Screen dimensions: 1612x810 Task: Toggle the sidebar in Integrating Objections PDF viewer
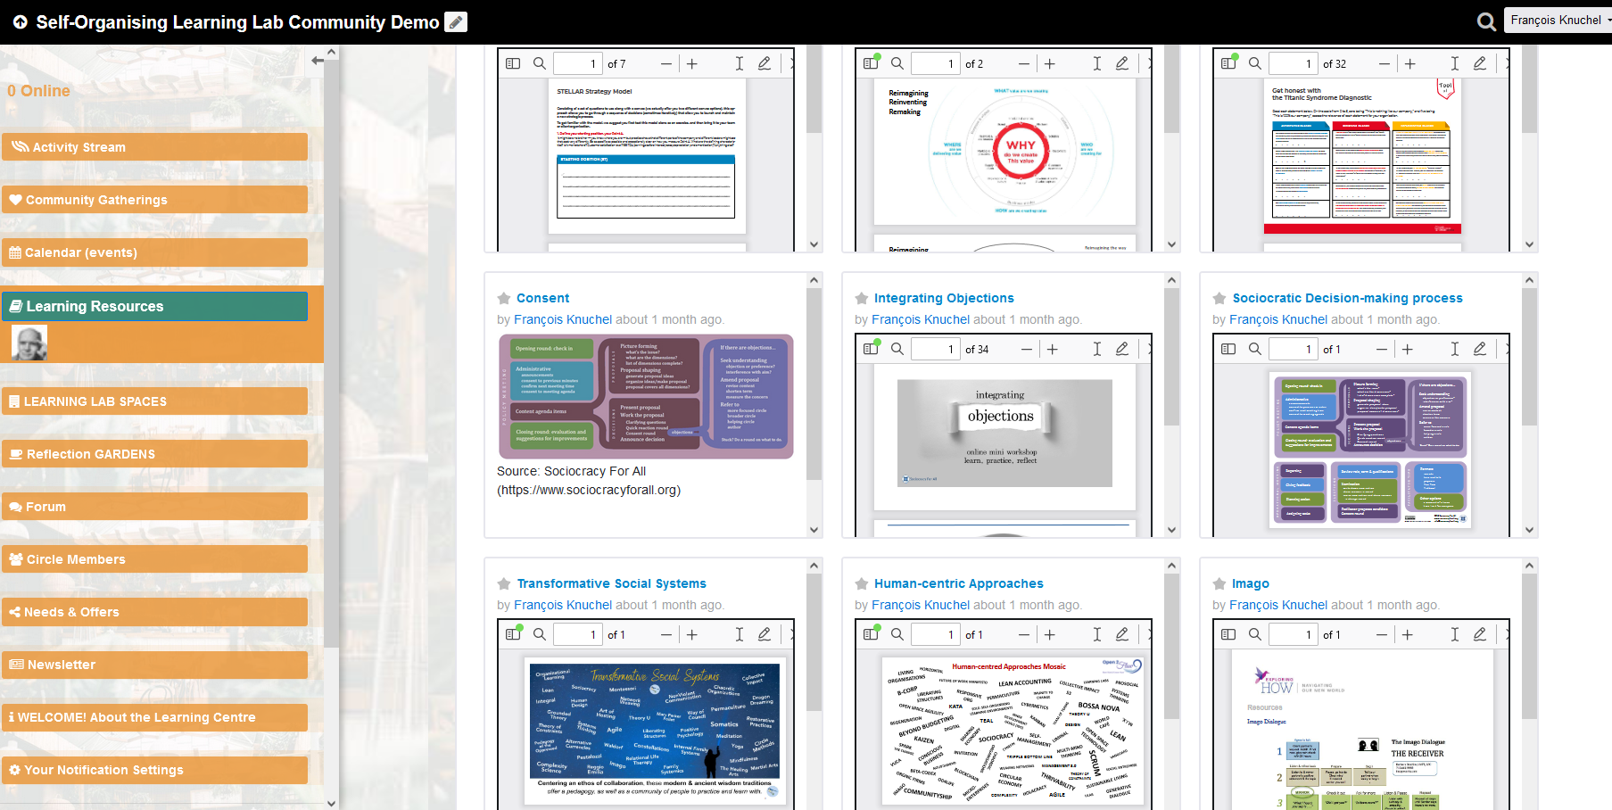coord(871,349)
